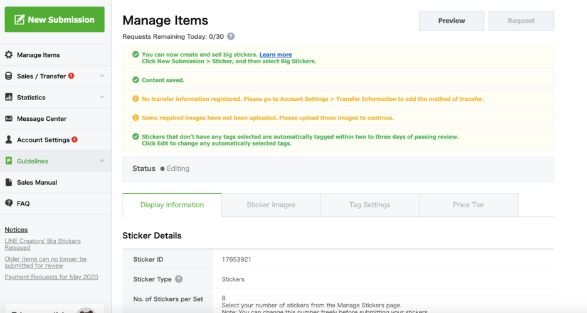This screenshot has width=587, height=313.
Task: Select FAQ in the sidebar
Action: (x=55, y=203)
